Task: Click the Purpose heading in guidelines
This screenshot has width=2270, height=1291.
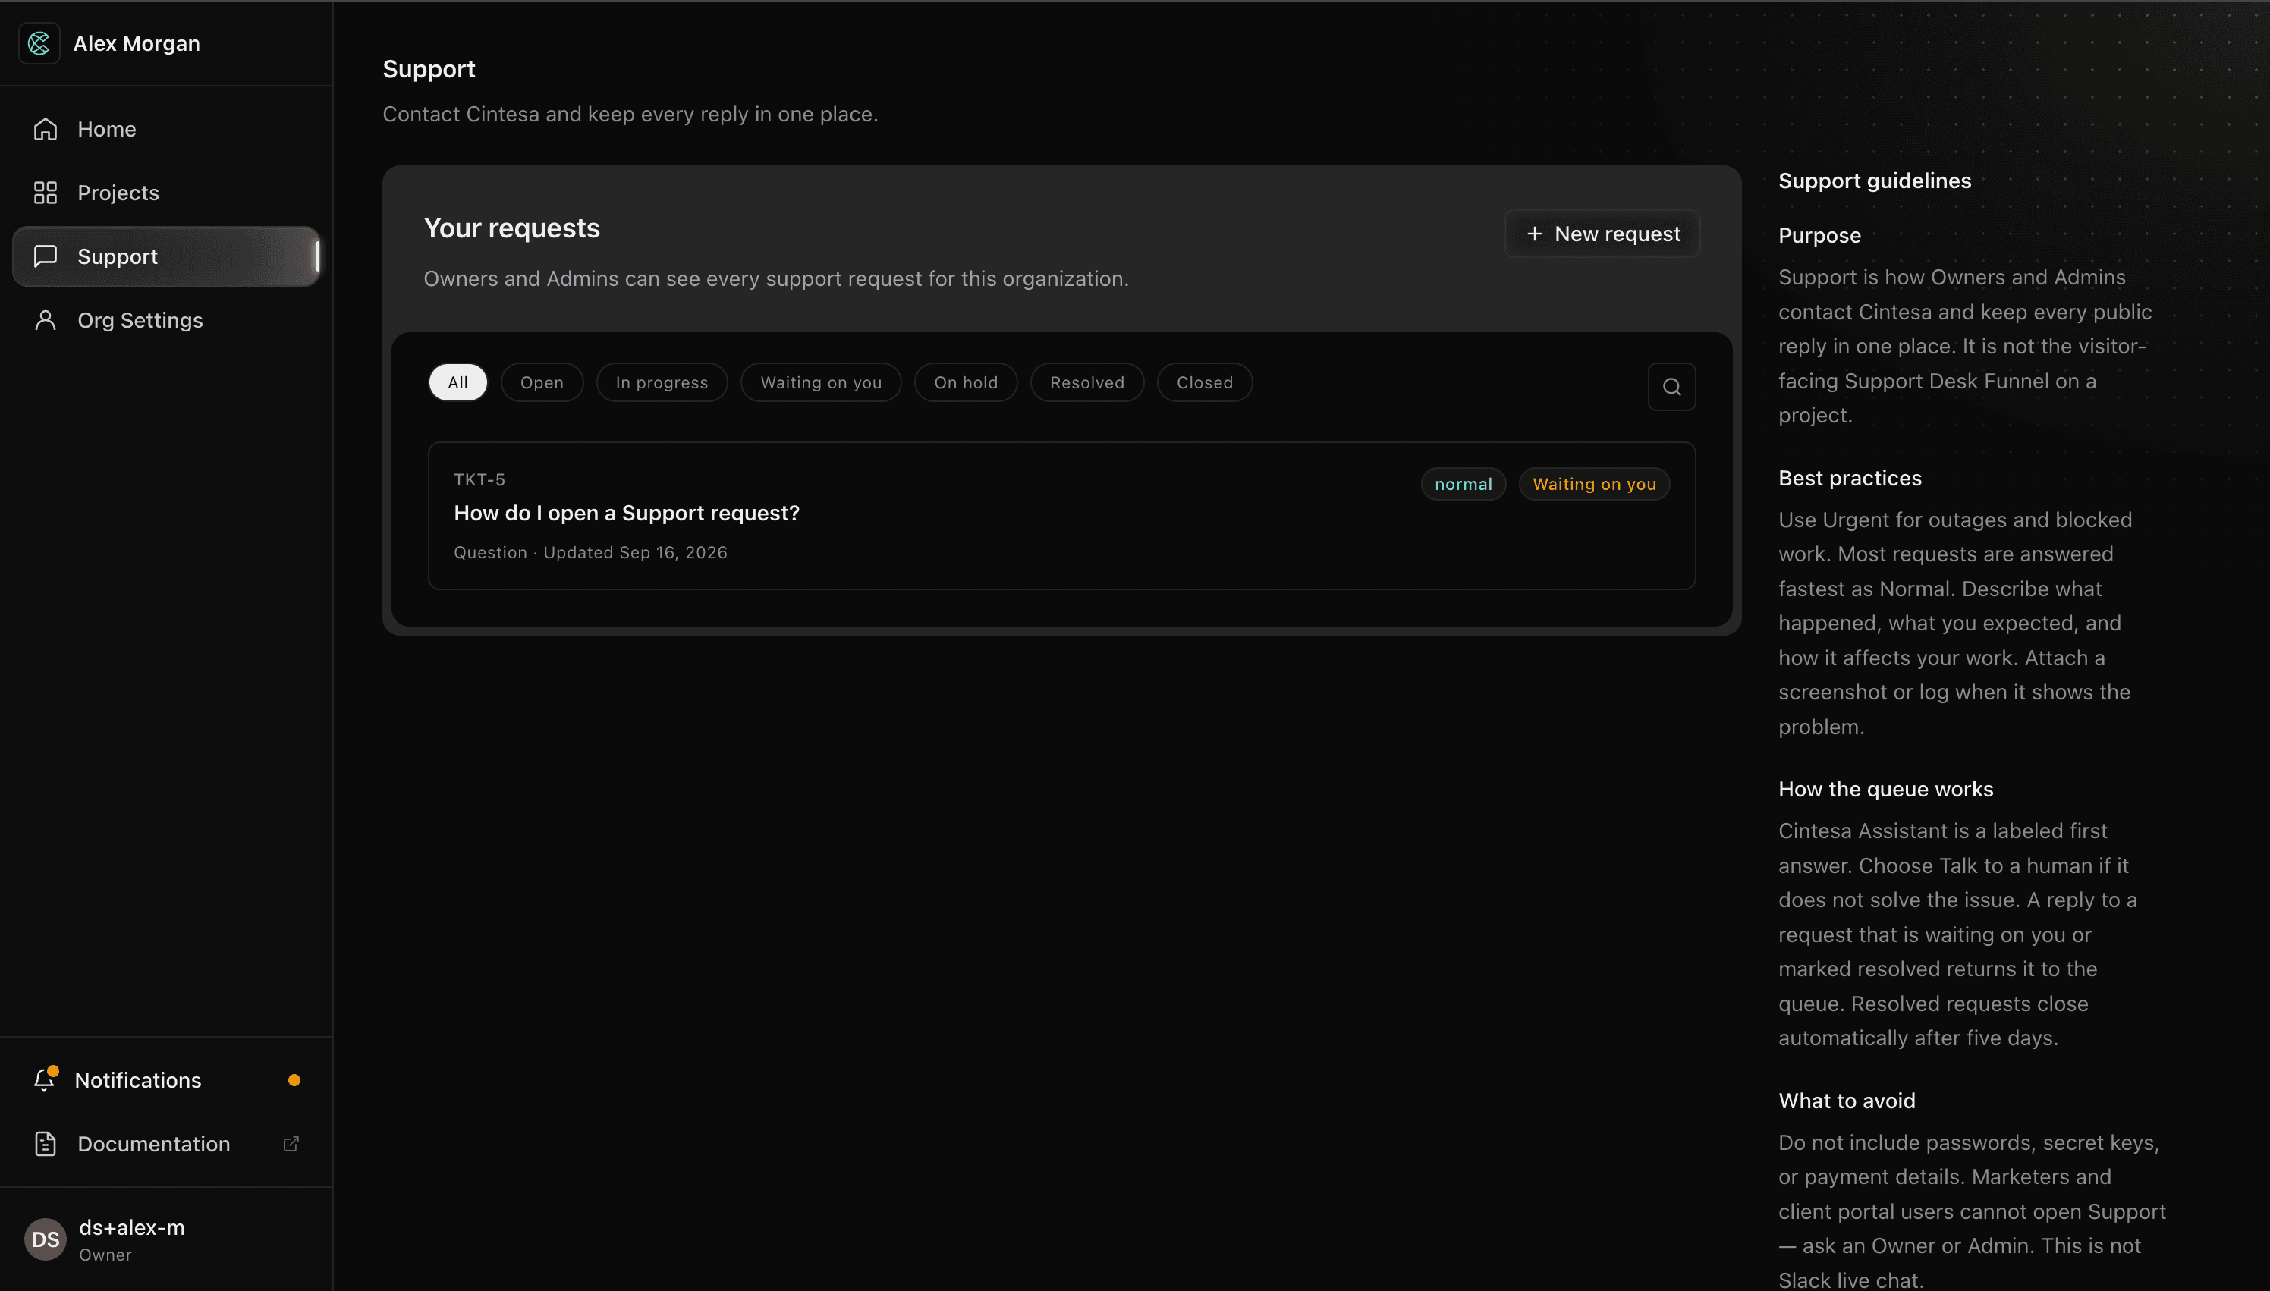Action: click(x=1819, y=236)
